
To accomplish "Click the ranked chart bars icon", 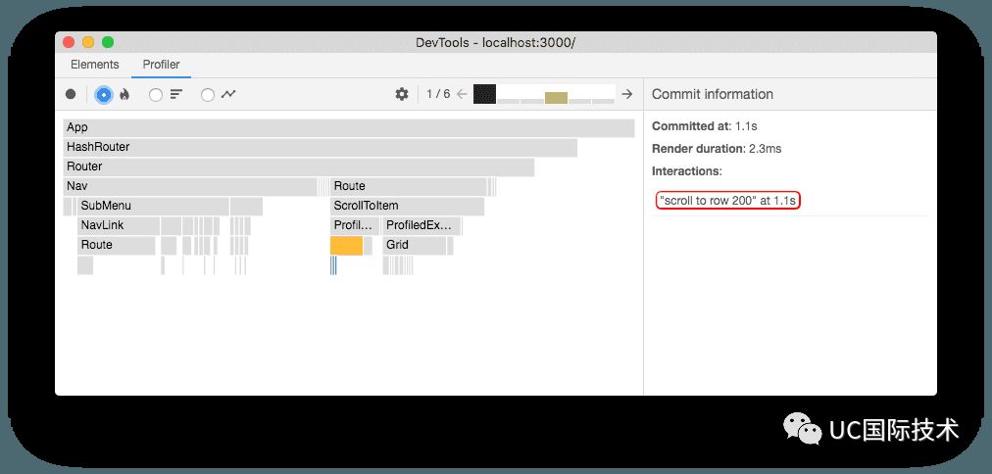I will (x=176, y=94).
